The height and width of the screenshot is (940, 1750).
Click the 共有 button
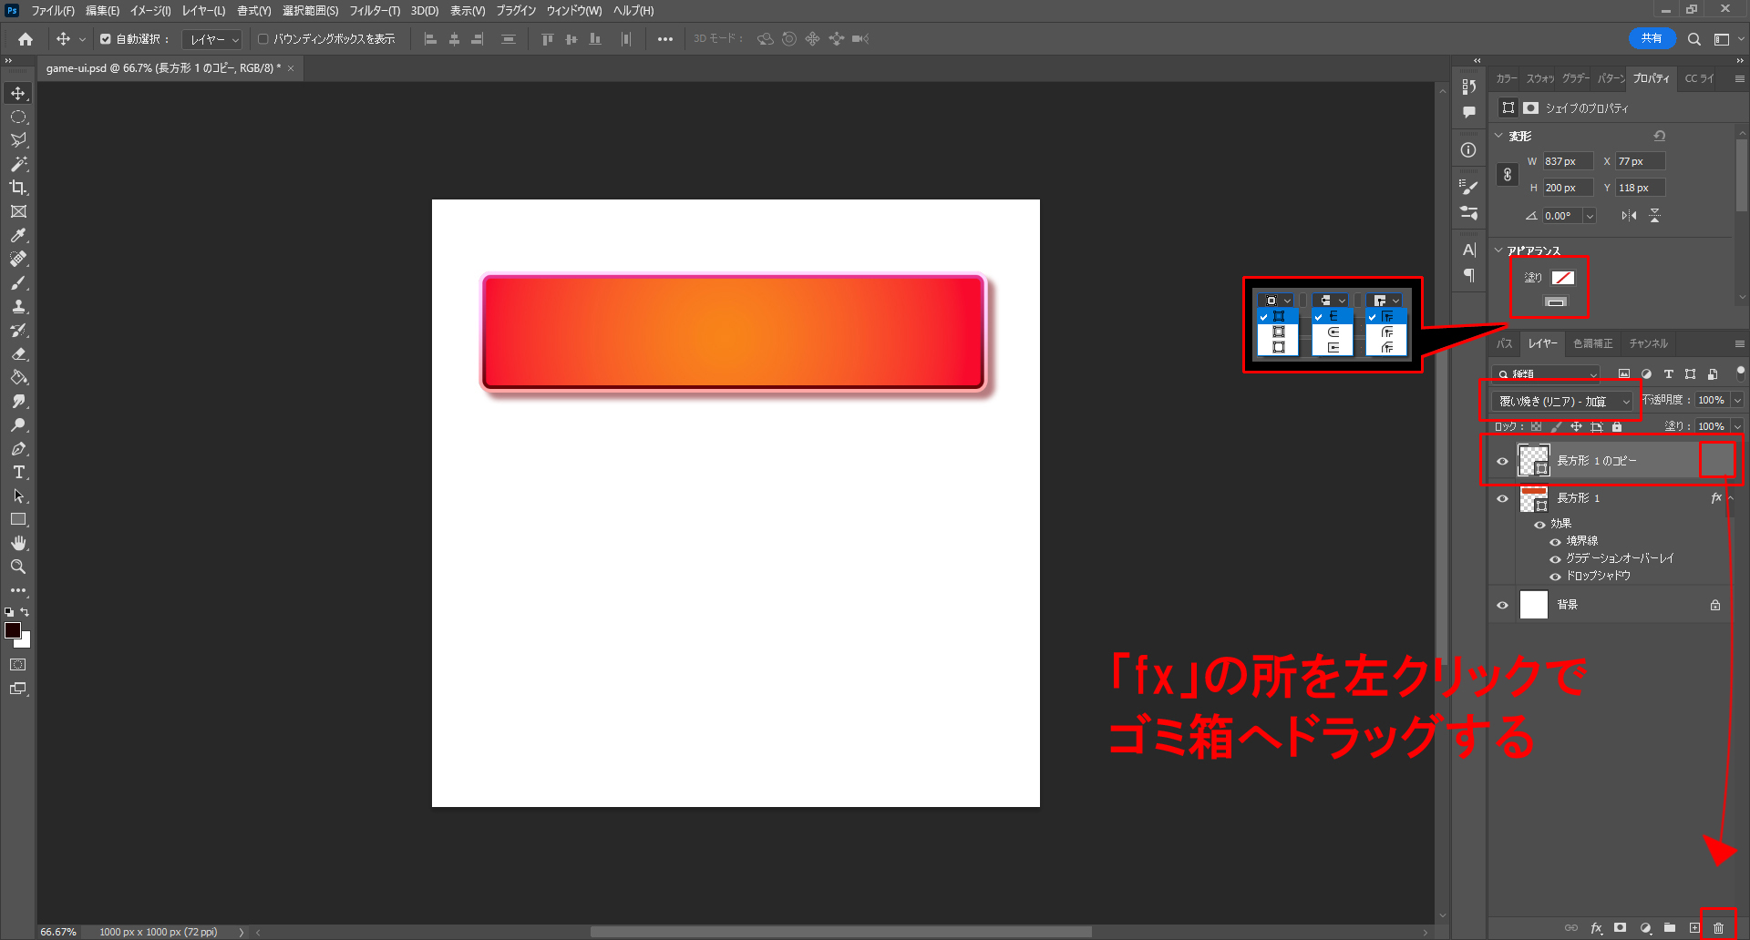tap(1651, 38)
